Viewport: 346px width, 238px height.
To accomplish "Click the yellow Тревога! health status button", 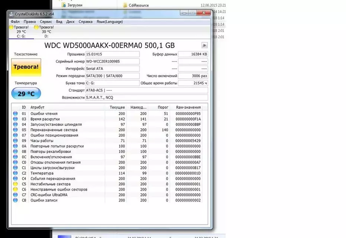I will 26,67.
